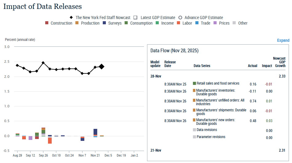Click the Other legend square icon
This screenshot has width=292, height=163.
[234, 23]
